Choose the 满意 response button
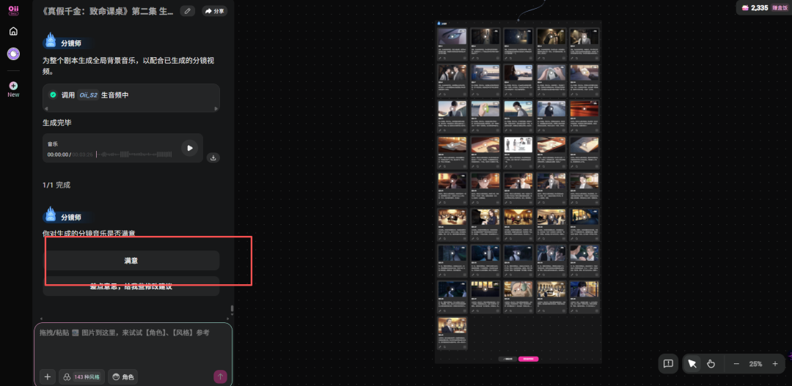This screenshot has height=386, width=792. [131, 261]
